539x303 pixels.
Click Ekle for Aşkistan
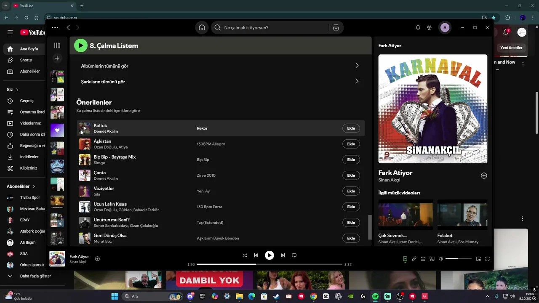(351, 144)
